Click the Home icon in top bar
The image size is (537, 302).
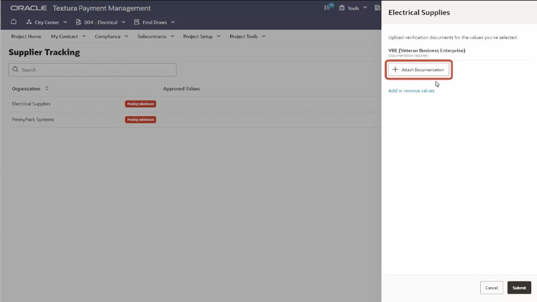click(x=14, y=22)
